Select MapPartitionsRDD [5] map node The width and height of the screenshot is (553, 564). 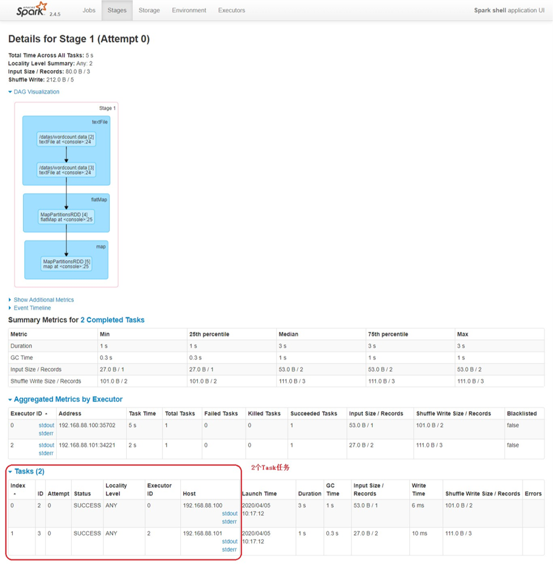click(x=66, y=264)
